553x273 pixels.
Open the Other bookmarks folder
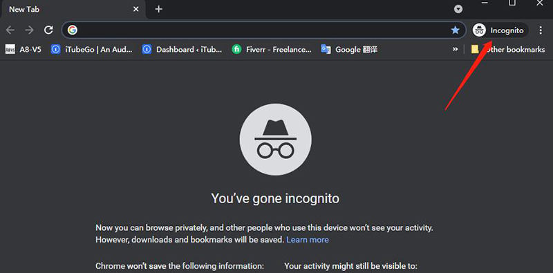tap(508, 49)
